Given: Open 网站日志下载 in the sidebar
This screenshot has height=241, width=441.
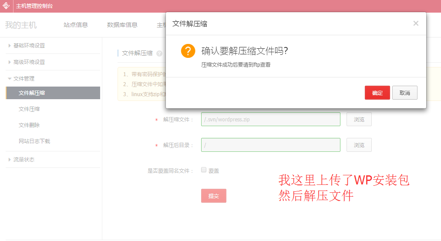Looking at the screenshot, I should [34, 141].
